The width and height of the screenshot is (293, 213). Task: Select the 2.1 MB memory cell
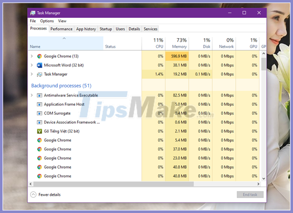pyautogui.click(x=177, y=131)
